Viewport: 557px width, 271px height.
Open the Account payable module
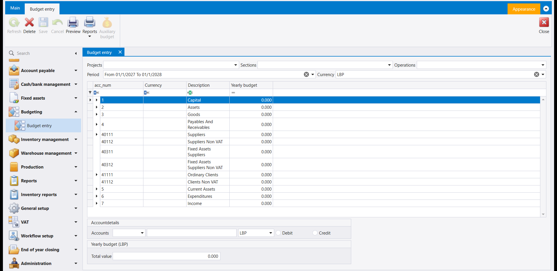(43, 71)
